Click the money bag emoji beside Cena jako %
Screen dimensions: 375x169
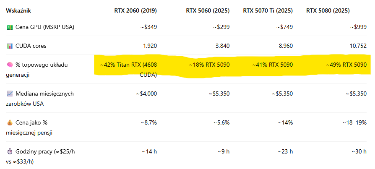click(x=10, y=123)
